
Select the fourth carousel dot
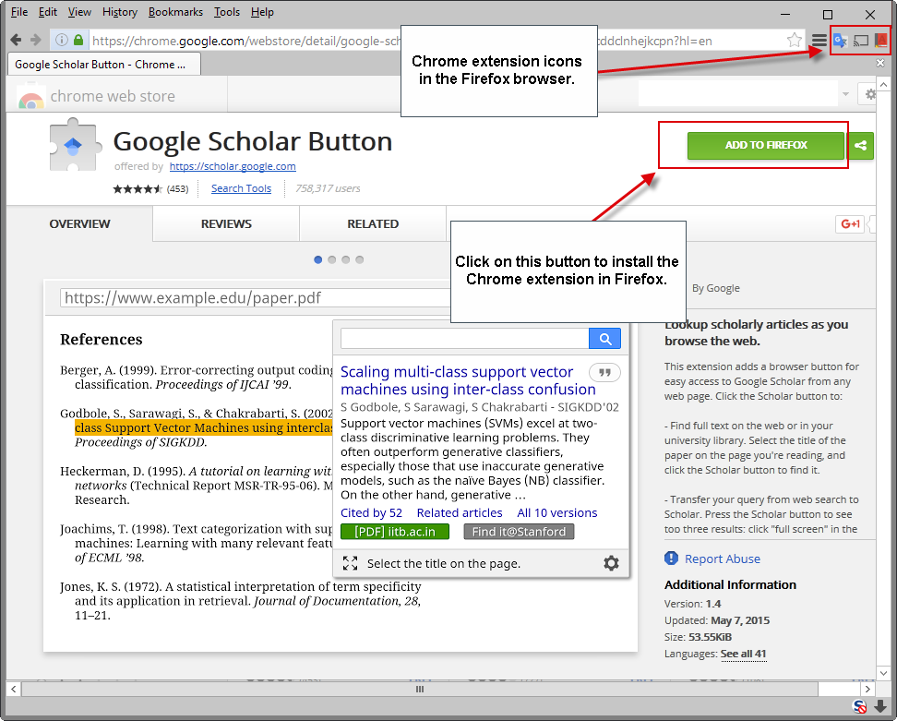[359, 259]
